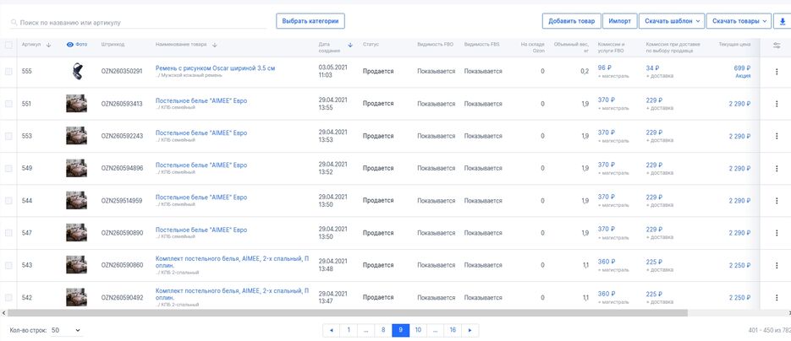Check the row for article 543
791x341 pixels.
point(8,265)
